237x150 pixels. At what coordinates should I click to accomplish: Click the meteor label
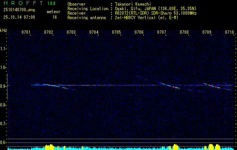click(x=54, y=12)
